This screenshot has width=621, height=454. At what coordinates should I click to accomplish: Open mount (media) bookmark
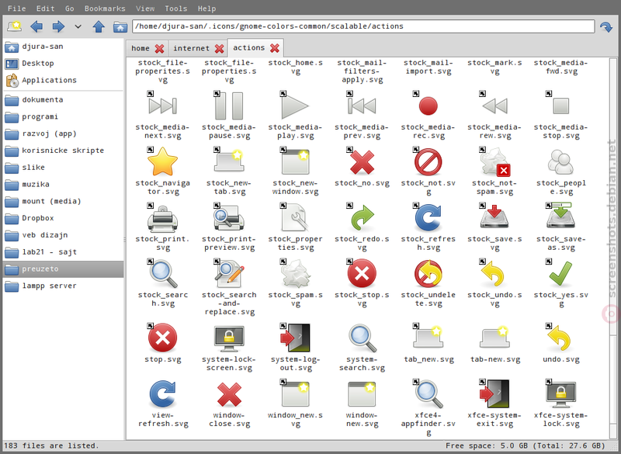[x=64, y=202]
